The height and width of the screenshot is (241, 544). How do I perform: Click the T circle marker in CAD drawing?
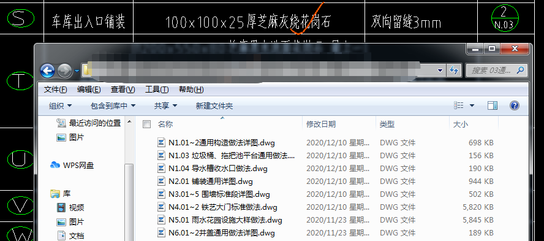(x=20, y=81)
